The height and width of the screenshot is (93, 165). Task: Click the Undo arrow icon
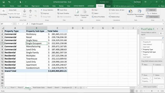9,2
